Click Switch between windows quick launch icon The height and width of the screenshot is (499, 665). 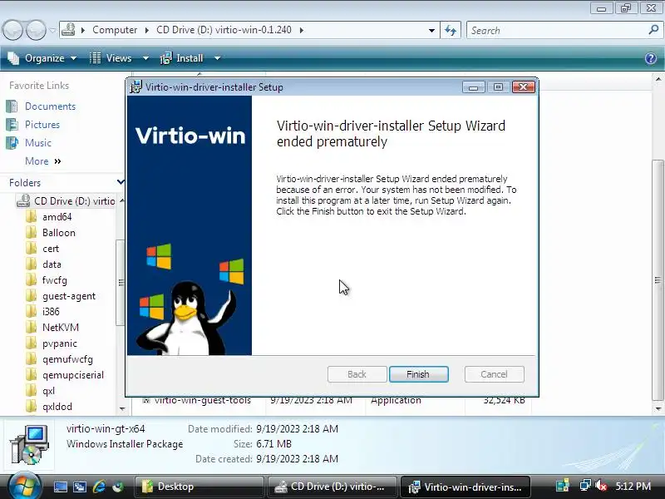pos(79,487)
